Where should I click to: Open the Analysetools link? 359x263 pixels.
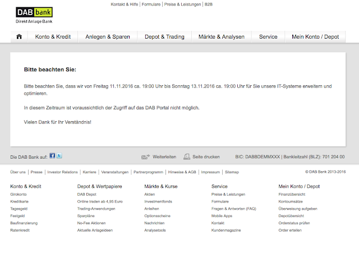pyautogui.click(x=155, y=230)
